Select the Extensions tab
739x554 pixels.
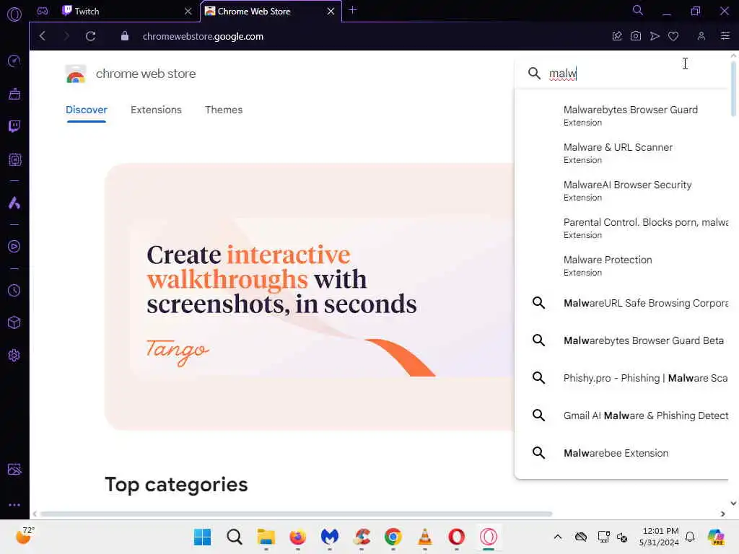(x=156, y=110)
